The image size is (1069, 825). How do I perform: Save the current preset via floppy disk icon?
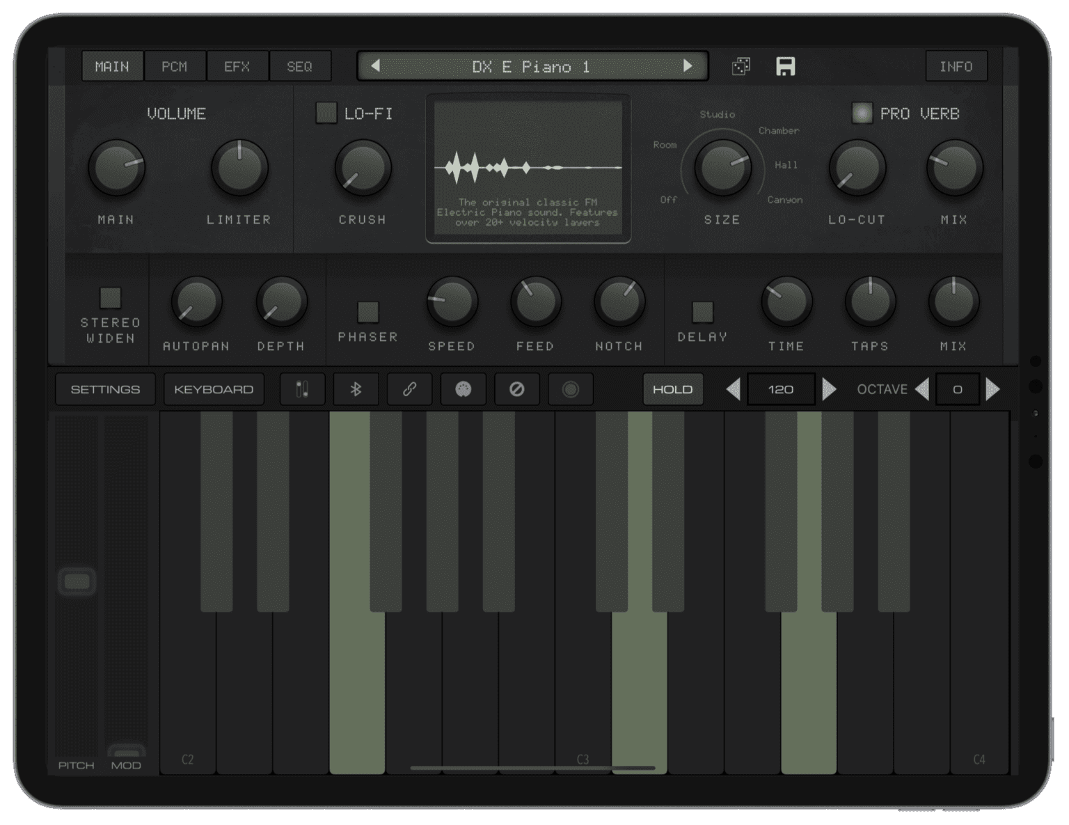point(786,66)
